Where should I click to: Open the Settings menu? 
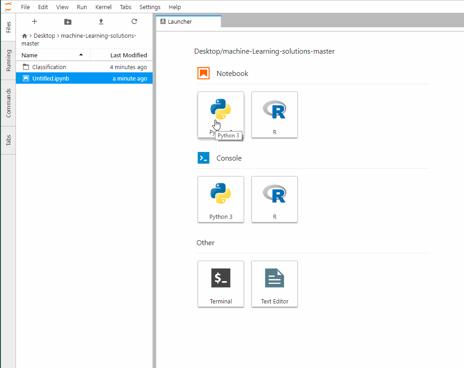(x=150, y=7)
